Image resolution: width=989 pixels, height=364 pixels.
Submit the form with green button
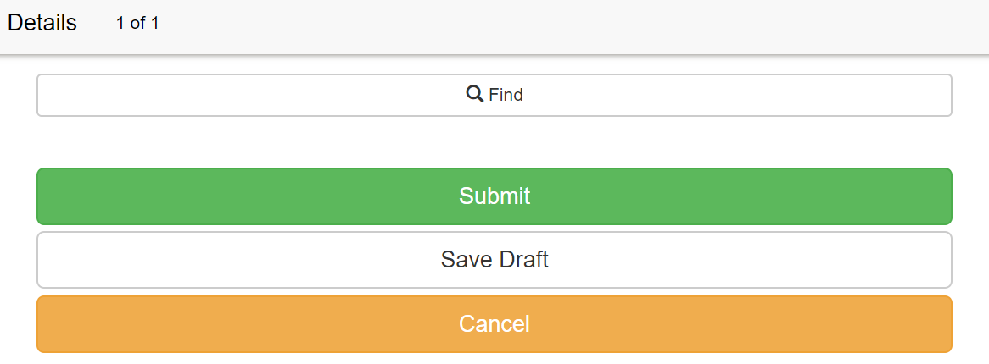point(494,196)
